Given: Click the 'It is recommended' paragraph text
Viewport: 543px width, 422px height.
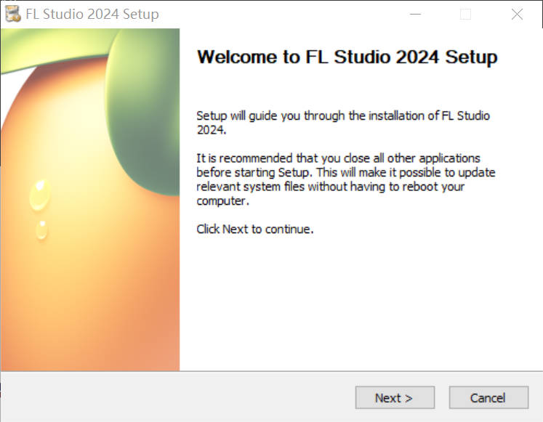Looking at the screenshot, I should pyautogui.click(x=349, y=179).
